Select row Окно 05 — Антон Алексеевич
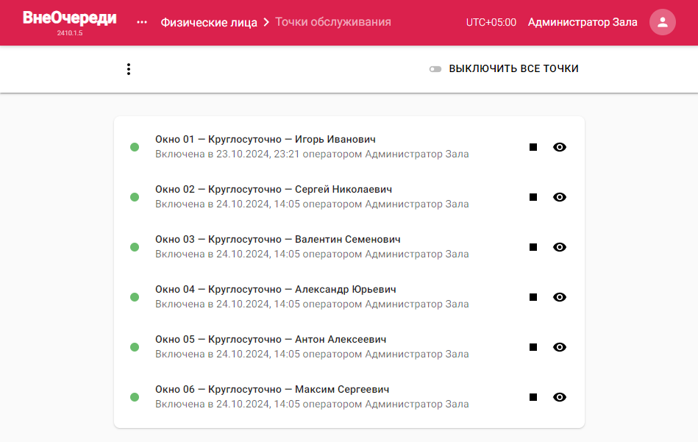The width and height of the screenshot is (698, 442). (349, 347)
